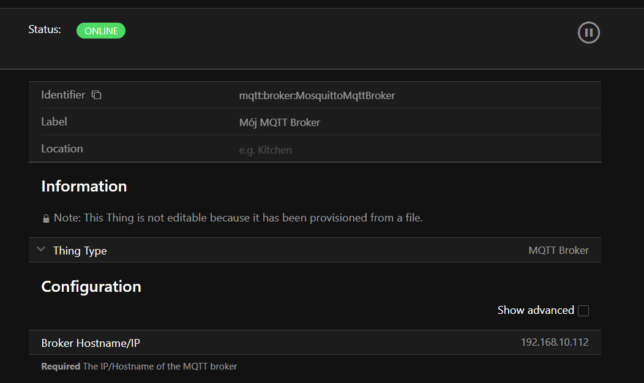Click the MQTT Broker thing type value

[558, 250]
